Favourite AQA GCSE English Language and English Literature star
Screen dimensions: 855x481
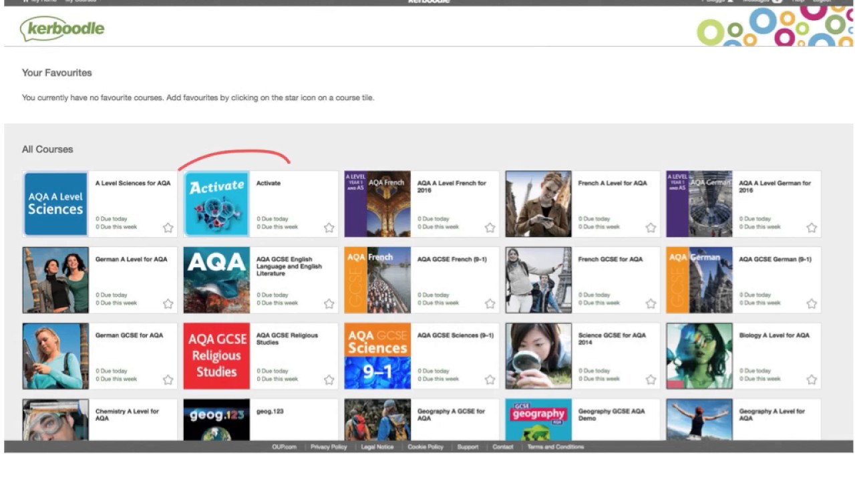(x=329, y=304)
